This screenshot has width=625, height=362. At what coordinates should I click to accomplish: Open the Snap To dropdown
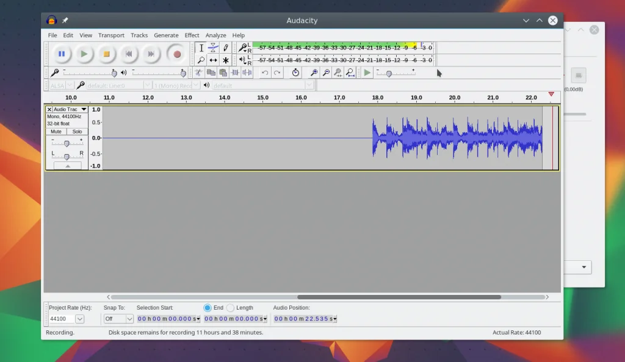pos(129,319)
